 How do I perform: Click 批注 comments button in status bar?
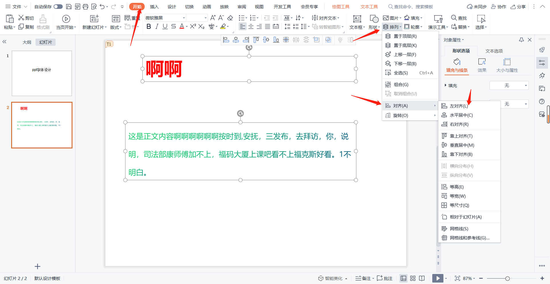click(x=385, y=278)
